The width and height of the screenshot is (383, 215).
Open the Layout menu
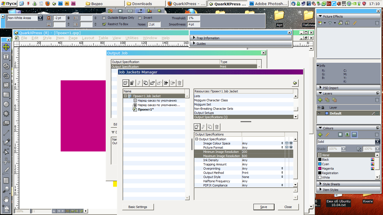[x=88, y=38]
